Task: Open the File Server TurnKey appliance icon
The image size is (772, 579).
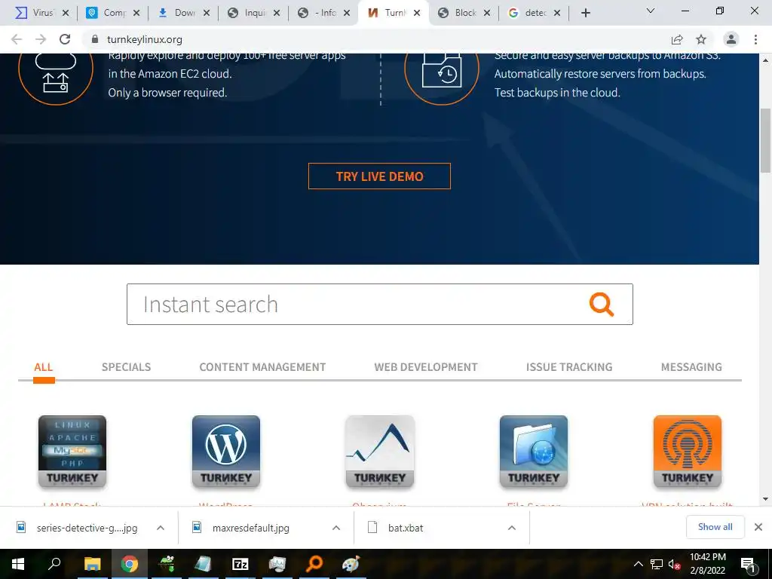Action: (534, 452)
